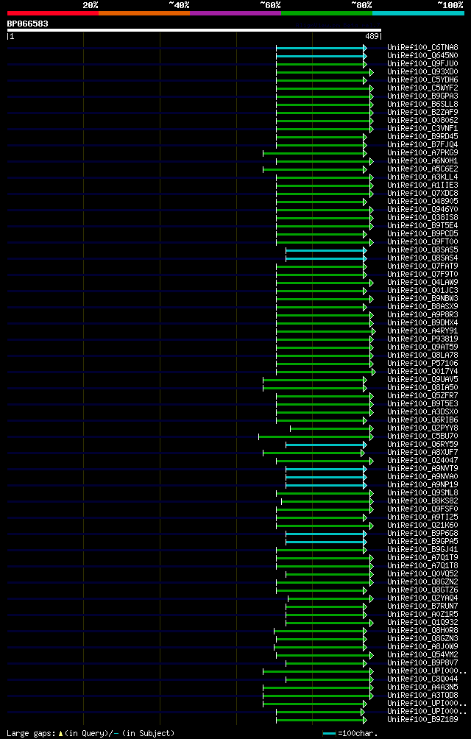471x739 pixels.
Task: Select label UniRef100_B7FJQ4
Action: tap(422, 145)
